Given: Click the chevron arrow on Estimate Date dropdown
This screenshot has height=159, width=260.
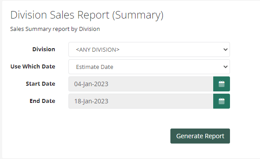Looking at the screenshot, I should 225,67.
